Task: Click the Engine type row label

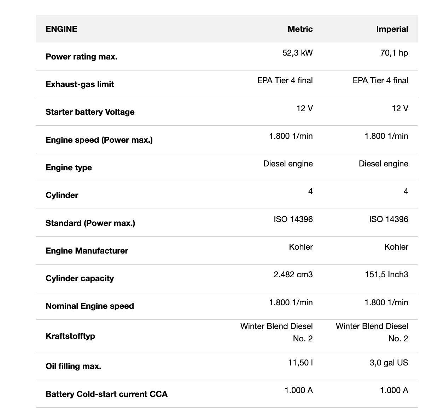Action: coord(69,168)
